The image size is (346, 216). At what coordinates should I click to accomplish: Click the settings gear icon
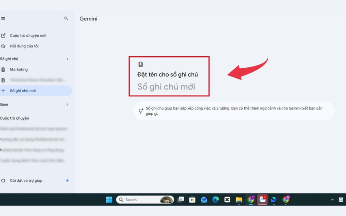(x=3, y=181)
